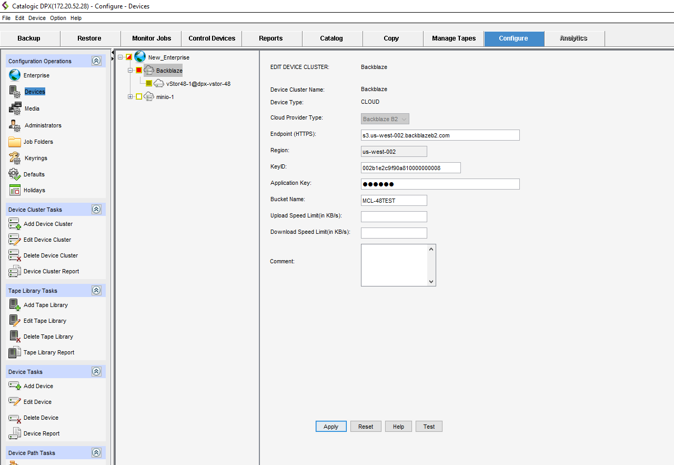Click the Download Speed Limit field
Screen dimensions: 674x465
[x=394, y=233]
